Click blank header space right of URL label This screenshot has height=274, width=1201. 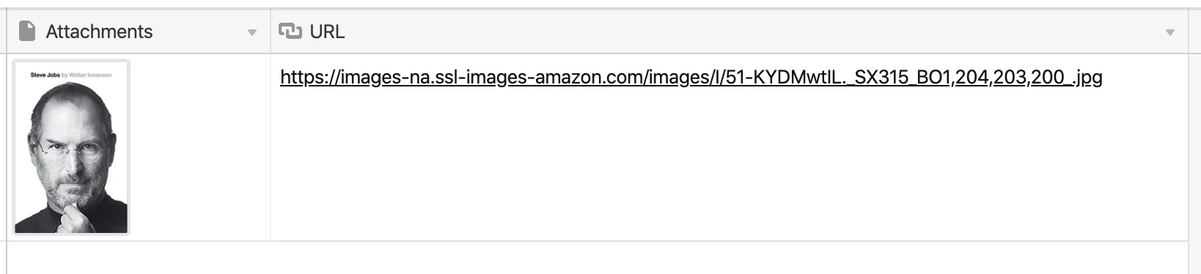click(754, 32)
